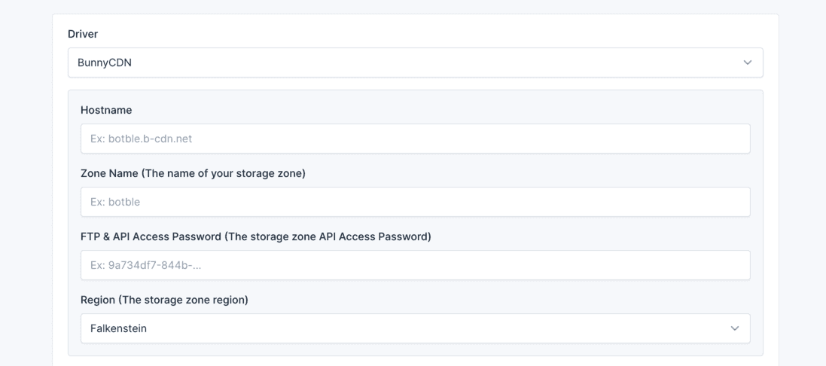Click the selected Falkenstein value text

[118, 328]
